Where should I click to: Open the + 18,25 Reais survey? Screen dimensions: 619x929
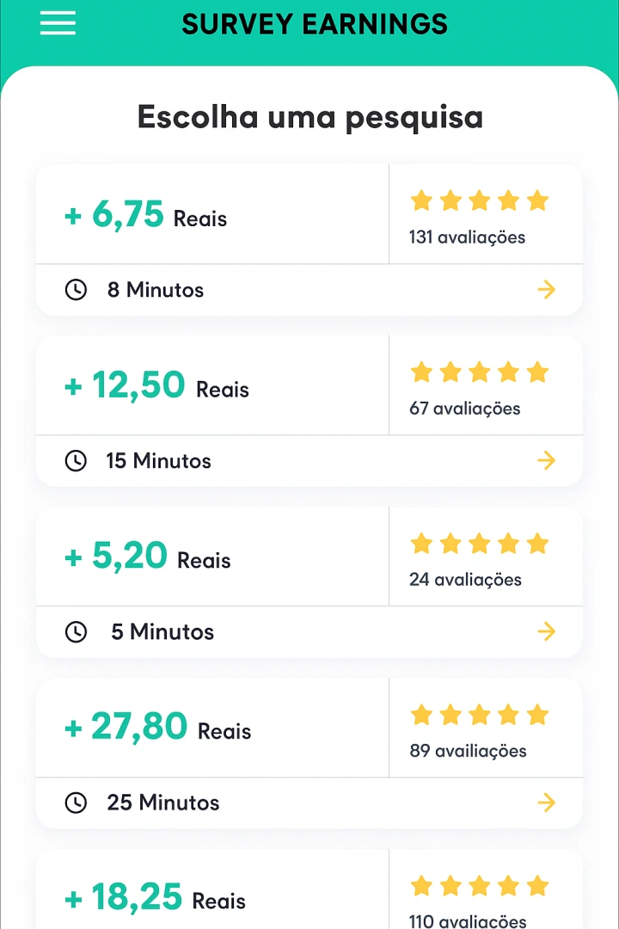155,899
